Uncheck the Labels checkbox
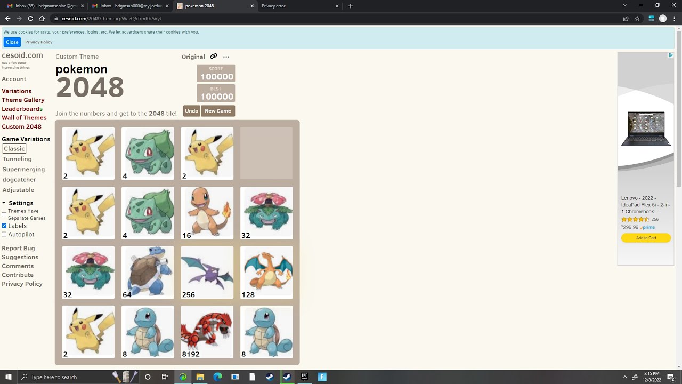682x384 pixels. 4,226
